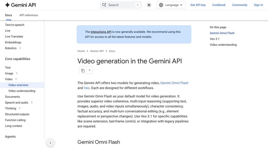Image resolution: width=268 pixels, height=150 pixels.
Task: Expand the Speech and audio chevron
Action: tap(32, 102)
